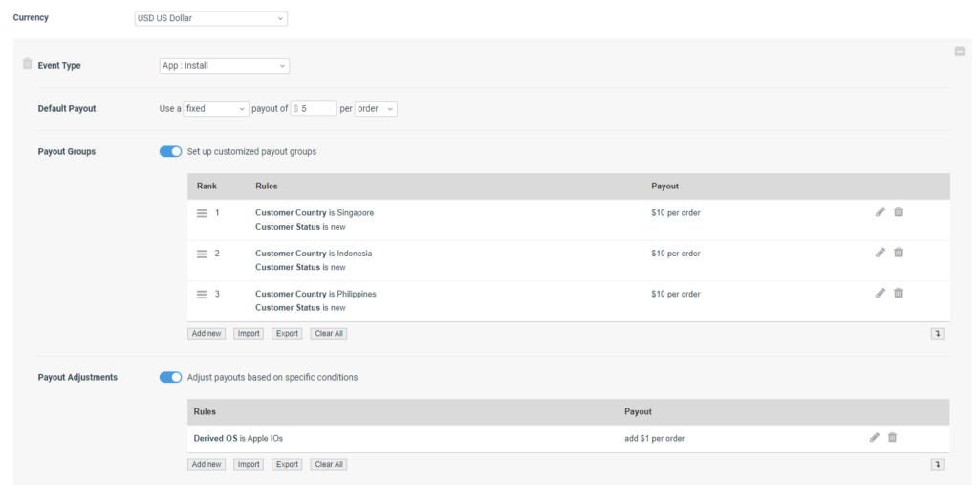Delete the Philippines payout group rule

pos(898,293)
